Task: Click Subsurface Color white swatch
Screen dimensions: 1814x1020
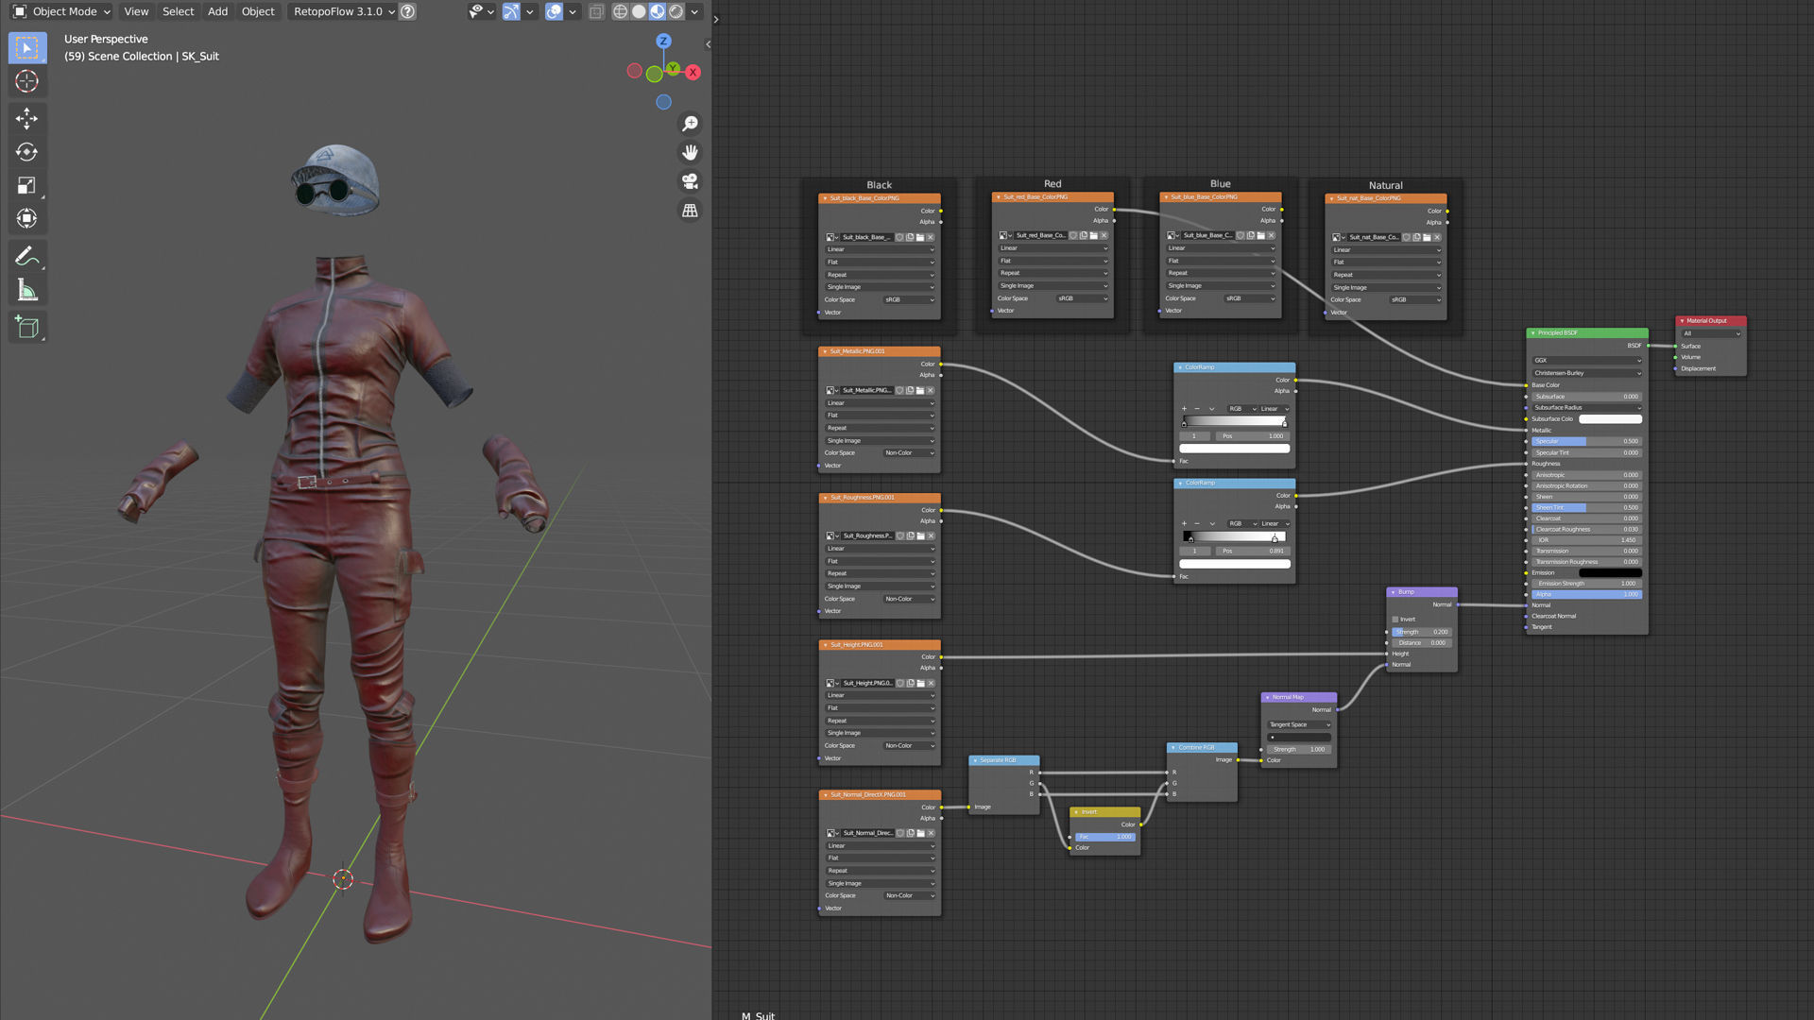Action: click(1610, 419)
